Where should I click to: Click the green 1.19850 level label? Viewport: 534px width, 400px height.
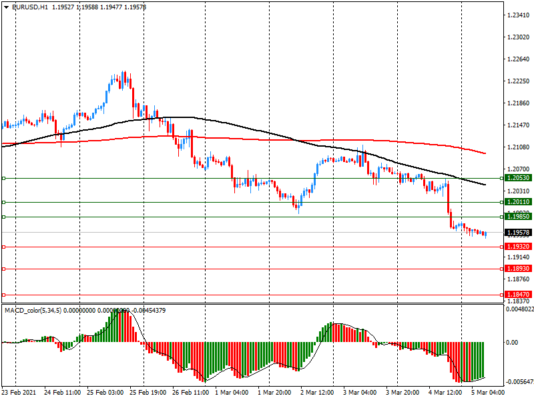click(517, 217)
